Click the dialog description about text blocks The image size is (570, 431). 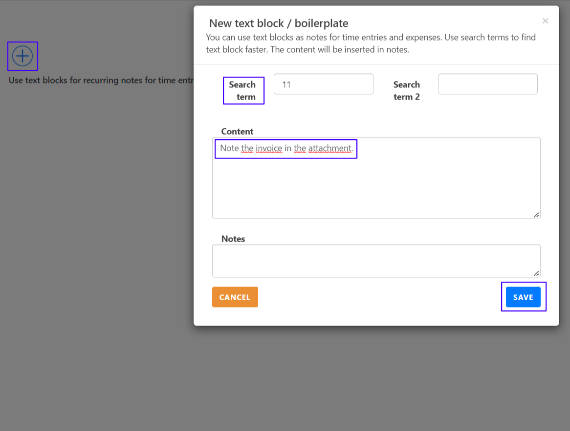[x=371, y=43]
